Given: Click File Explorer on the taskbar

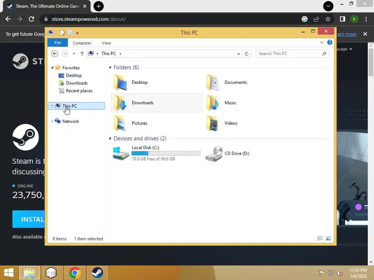Looking at the screenshot, I should click(29, 273).
